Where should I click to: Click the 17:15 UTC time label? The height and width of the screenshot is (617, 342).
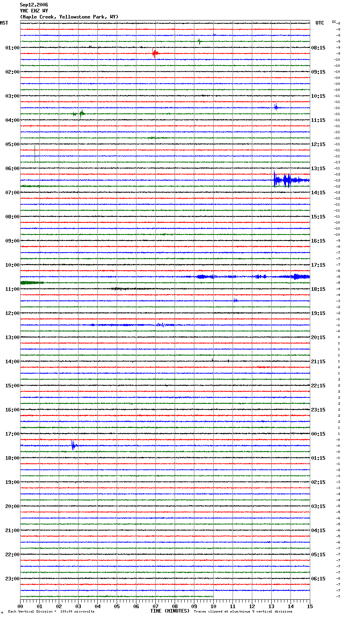point(318,265)
